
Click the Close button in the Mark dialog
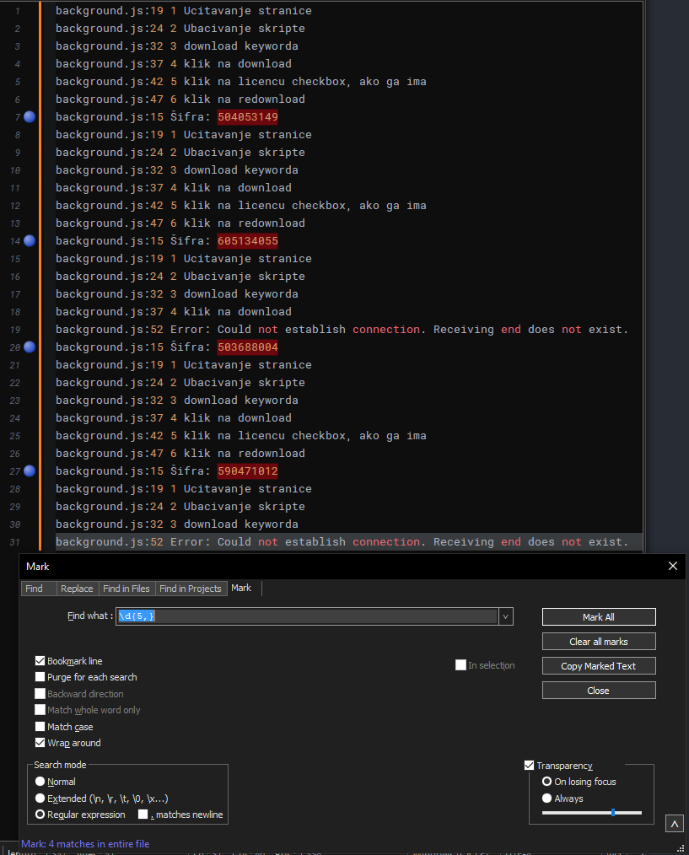point(599,691)
